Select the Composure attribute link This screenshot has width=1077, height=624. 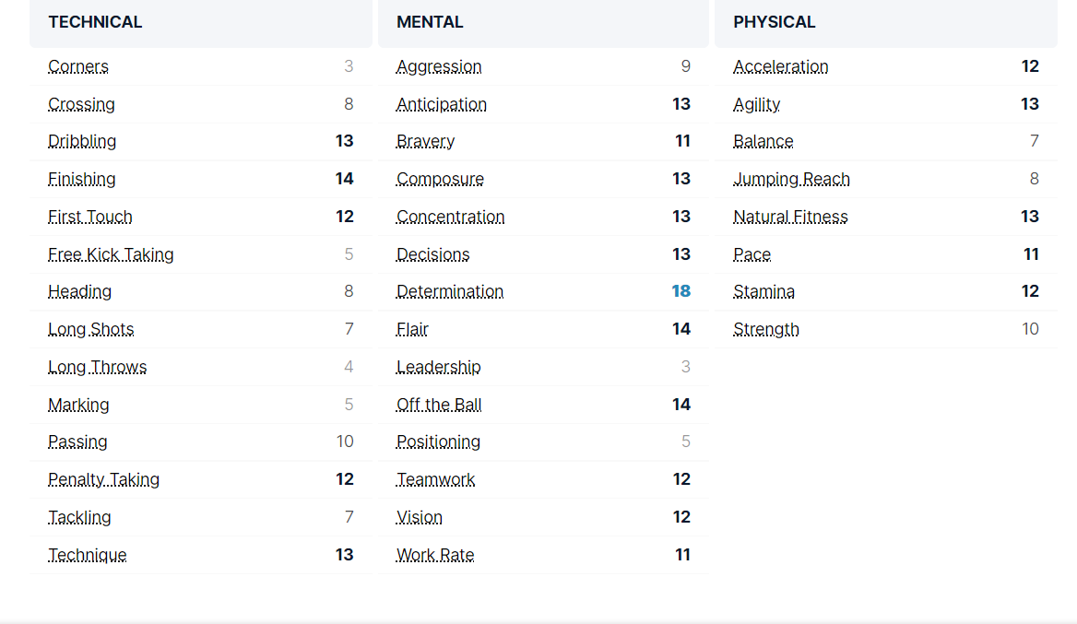(440, 179)
